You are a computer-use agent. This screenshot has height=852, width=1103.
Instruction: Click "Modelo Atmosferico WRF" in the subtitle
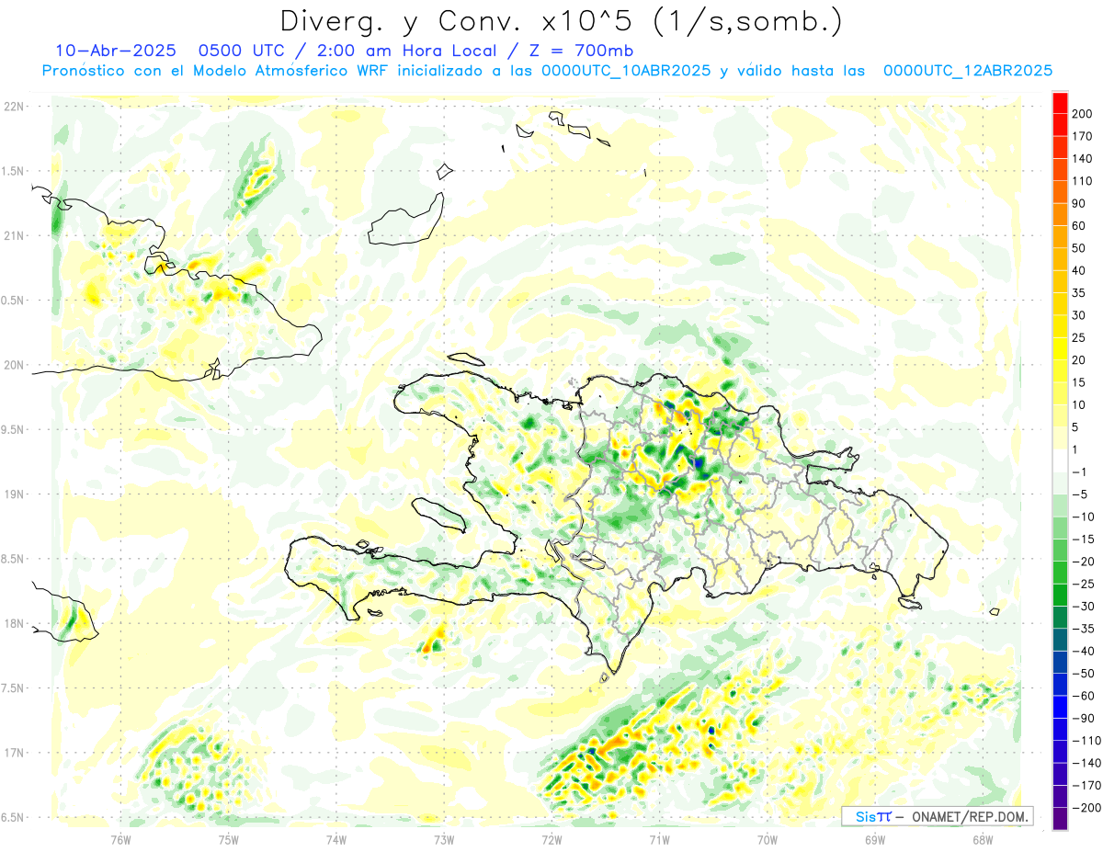coord(290,70)
